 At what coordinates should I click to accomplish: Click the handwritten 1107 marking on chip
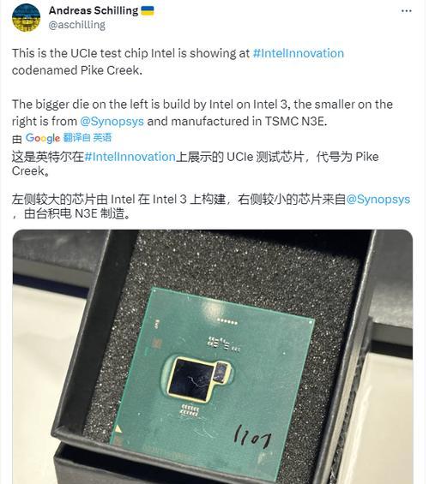[x=252, y=437]
